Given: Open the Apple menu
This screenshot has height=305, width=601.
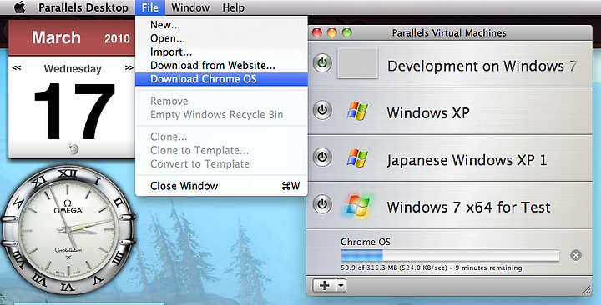Looking at the screenshot, I should coord(19,7).
